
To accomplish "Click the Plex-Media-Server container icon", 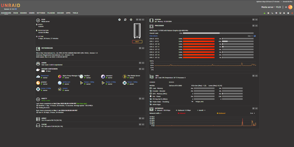I will [x=124, y=76].
